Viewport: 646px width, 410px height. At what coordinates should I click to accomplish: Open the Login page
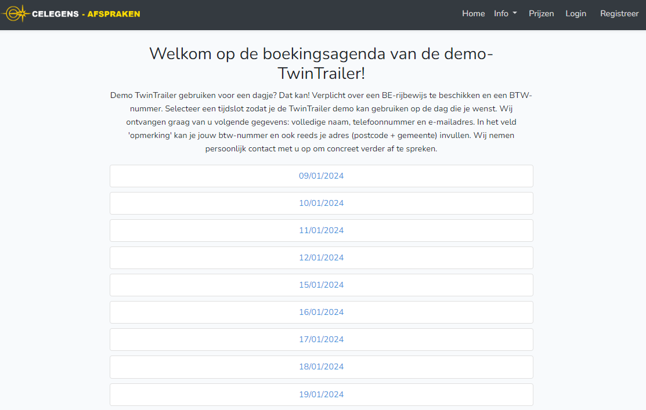click(x=576, y=13)
